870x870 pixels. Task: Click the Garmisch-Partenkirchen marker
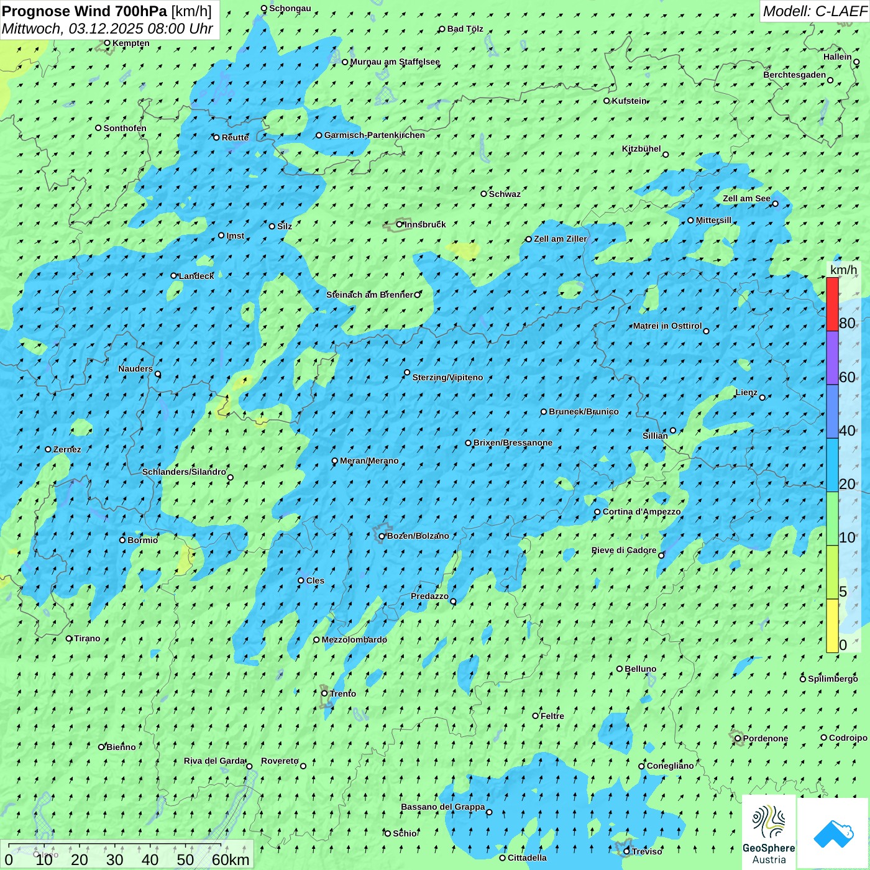pyautogui.click(x=319, y=135)
